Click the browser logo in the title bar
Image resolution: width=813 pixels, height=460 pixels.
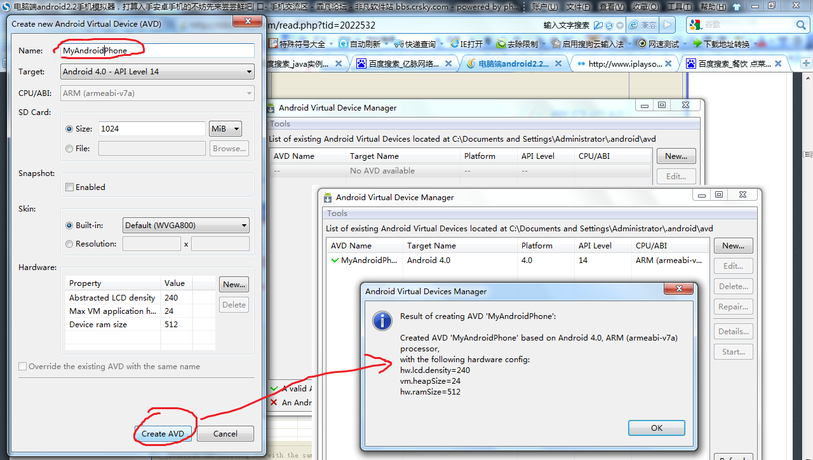point(6,7)
